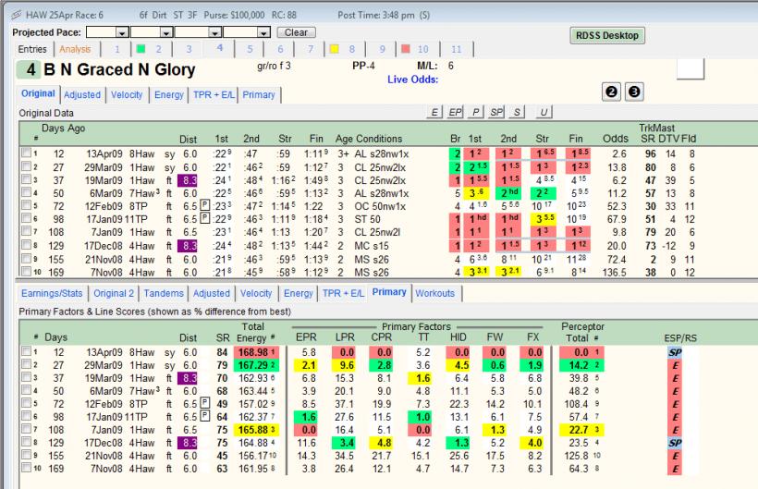This screenshot has width=758, height=489.
Task: Open the upper TPR + E/L tab
Action: 214,94
